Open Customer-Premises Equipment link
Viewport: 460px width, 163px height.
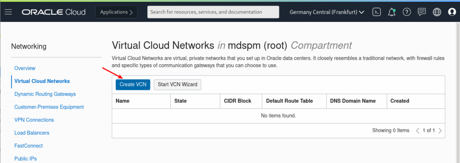(x=49, y=107)
